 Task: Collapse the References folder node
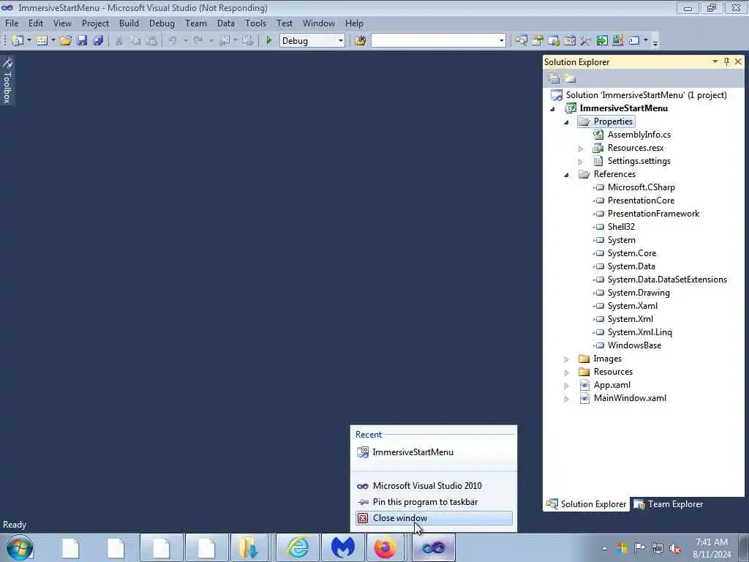(567, 175)
